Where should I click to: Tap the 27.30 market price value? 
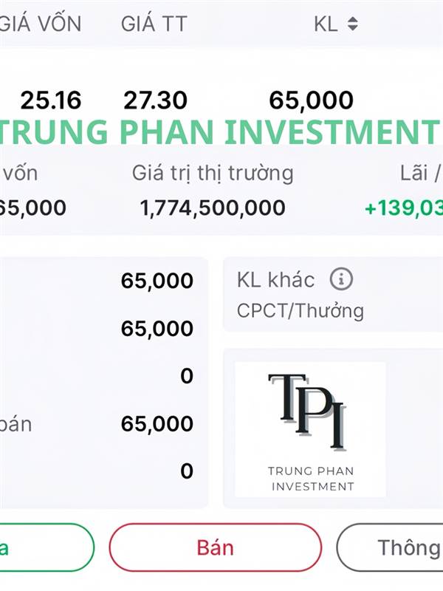tap(155, 100)
